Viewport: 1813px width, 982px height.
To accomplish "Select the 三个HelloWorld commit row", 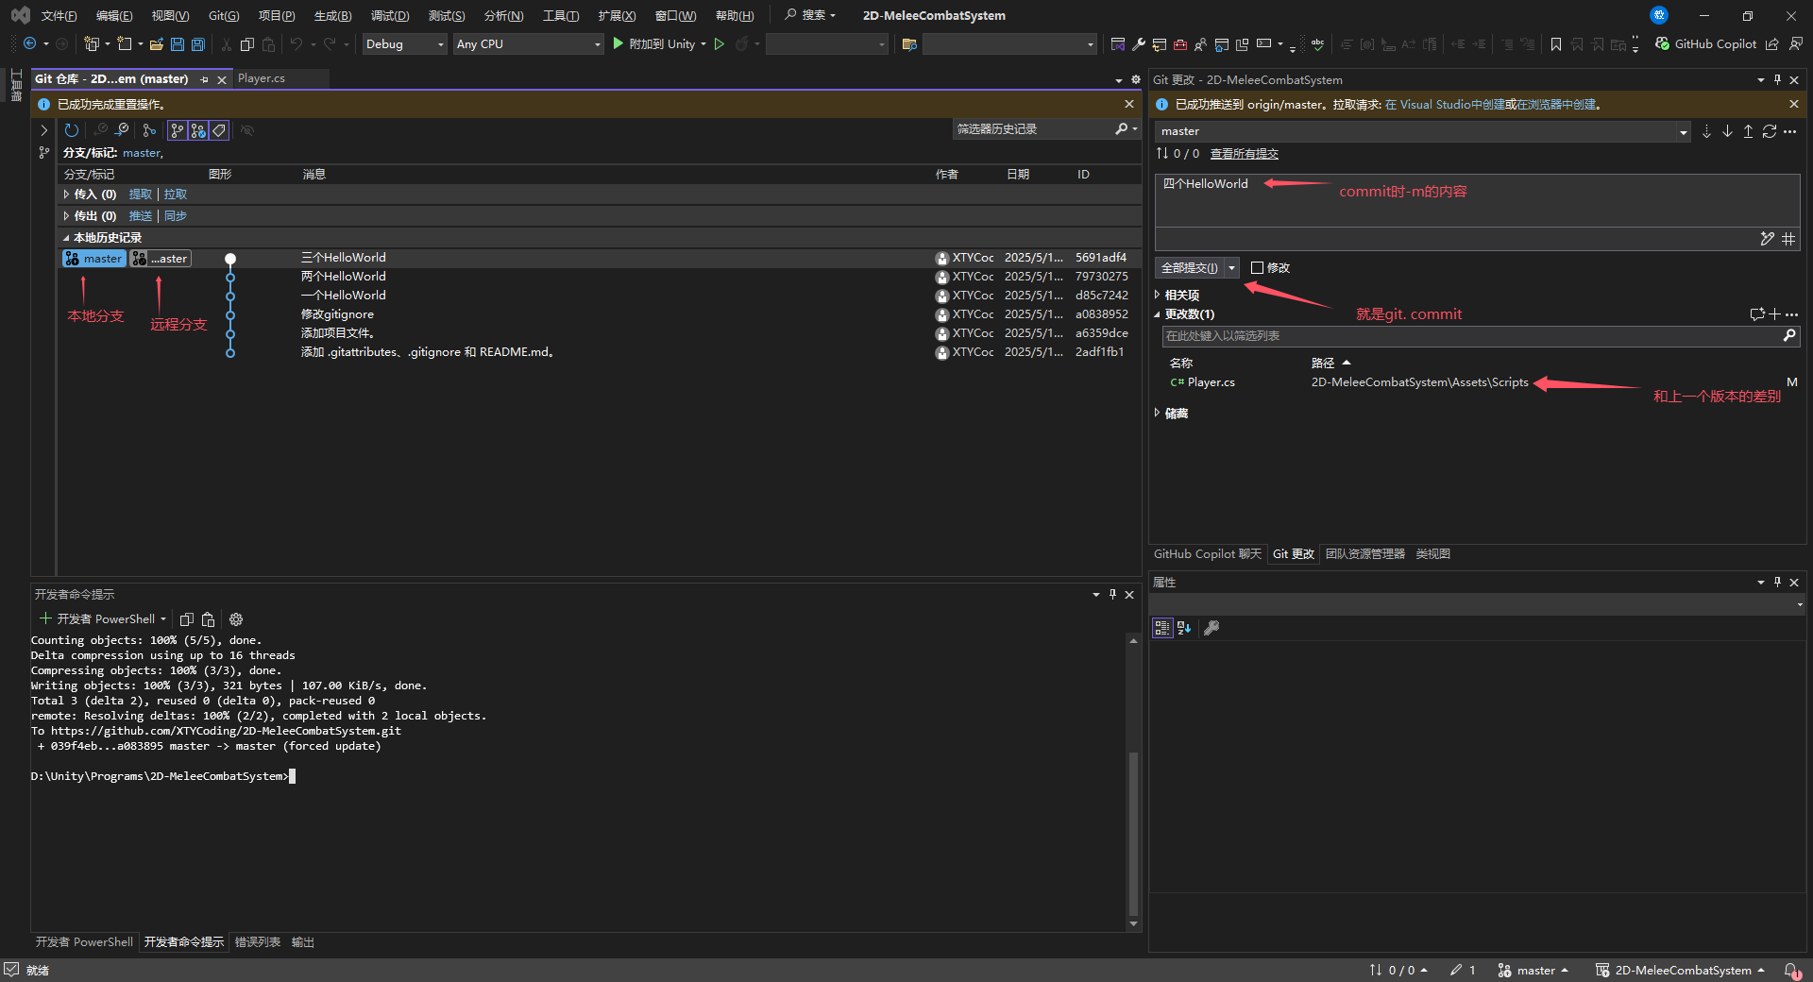I will (600, 258).
